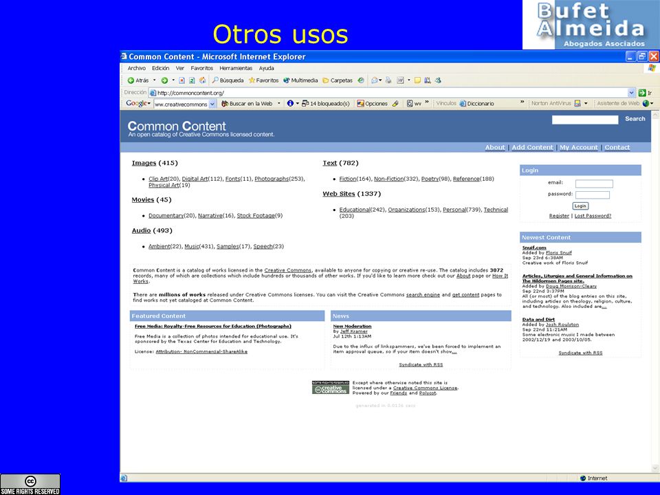
Task: Click the vertical scrollbar down arrow
Action: (x=655, y=468)
